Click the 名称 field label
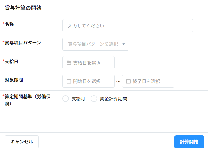The width and height of the screenshot is (208, 150). [x=9, y=24]
